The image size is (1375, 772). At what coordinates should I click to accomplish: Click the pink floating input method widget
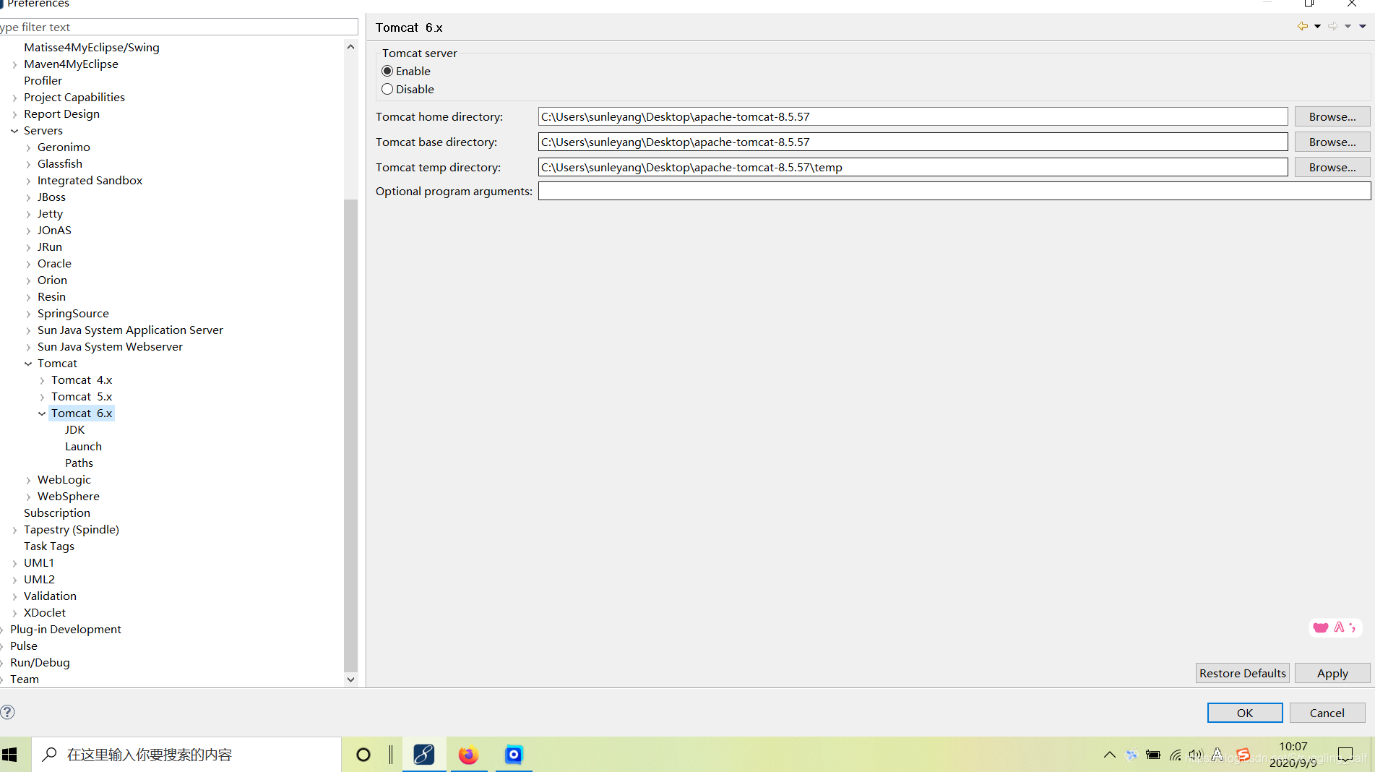1335,627
